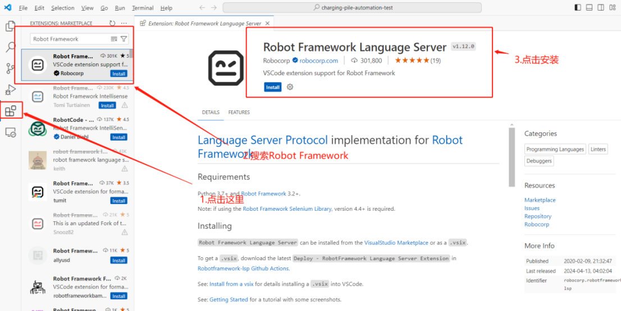The height and width of the screenshot is (311, 621).
Task: Open the Help menu
Action: coord(166,8)
